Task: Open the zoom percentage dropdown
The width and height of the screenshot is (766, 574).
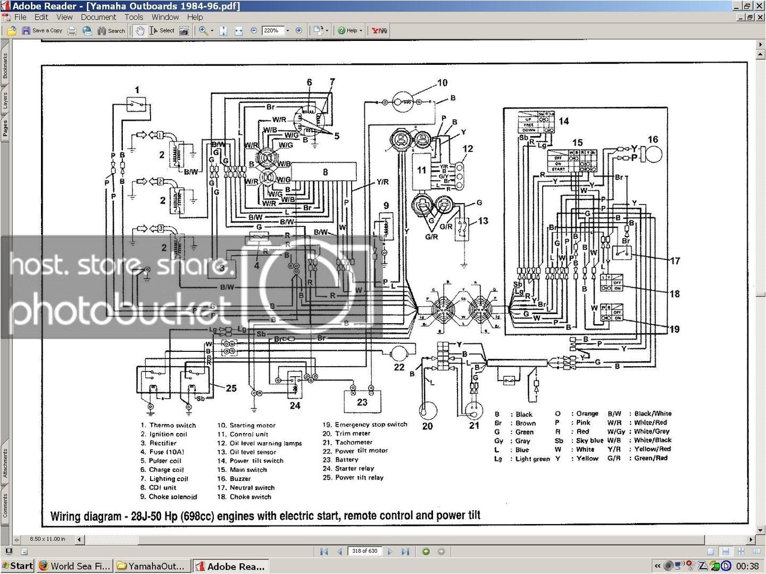Action: pos(287,30)
